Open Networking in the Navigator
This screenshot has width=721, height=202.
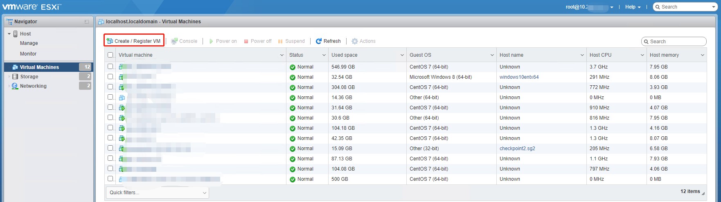(x=33, y=86)
